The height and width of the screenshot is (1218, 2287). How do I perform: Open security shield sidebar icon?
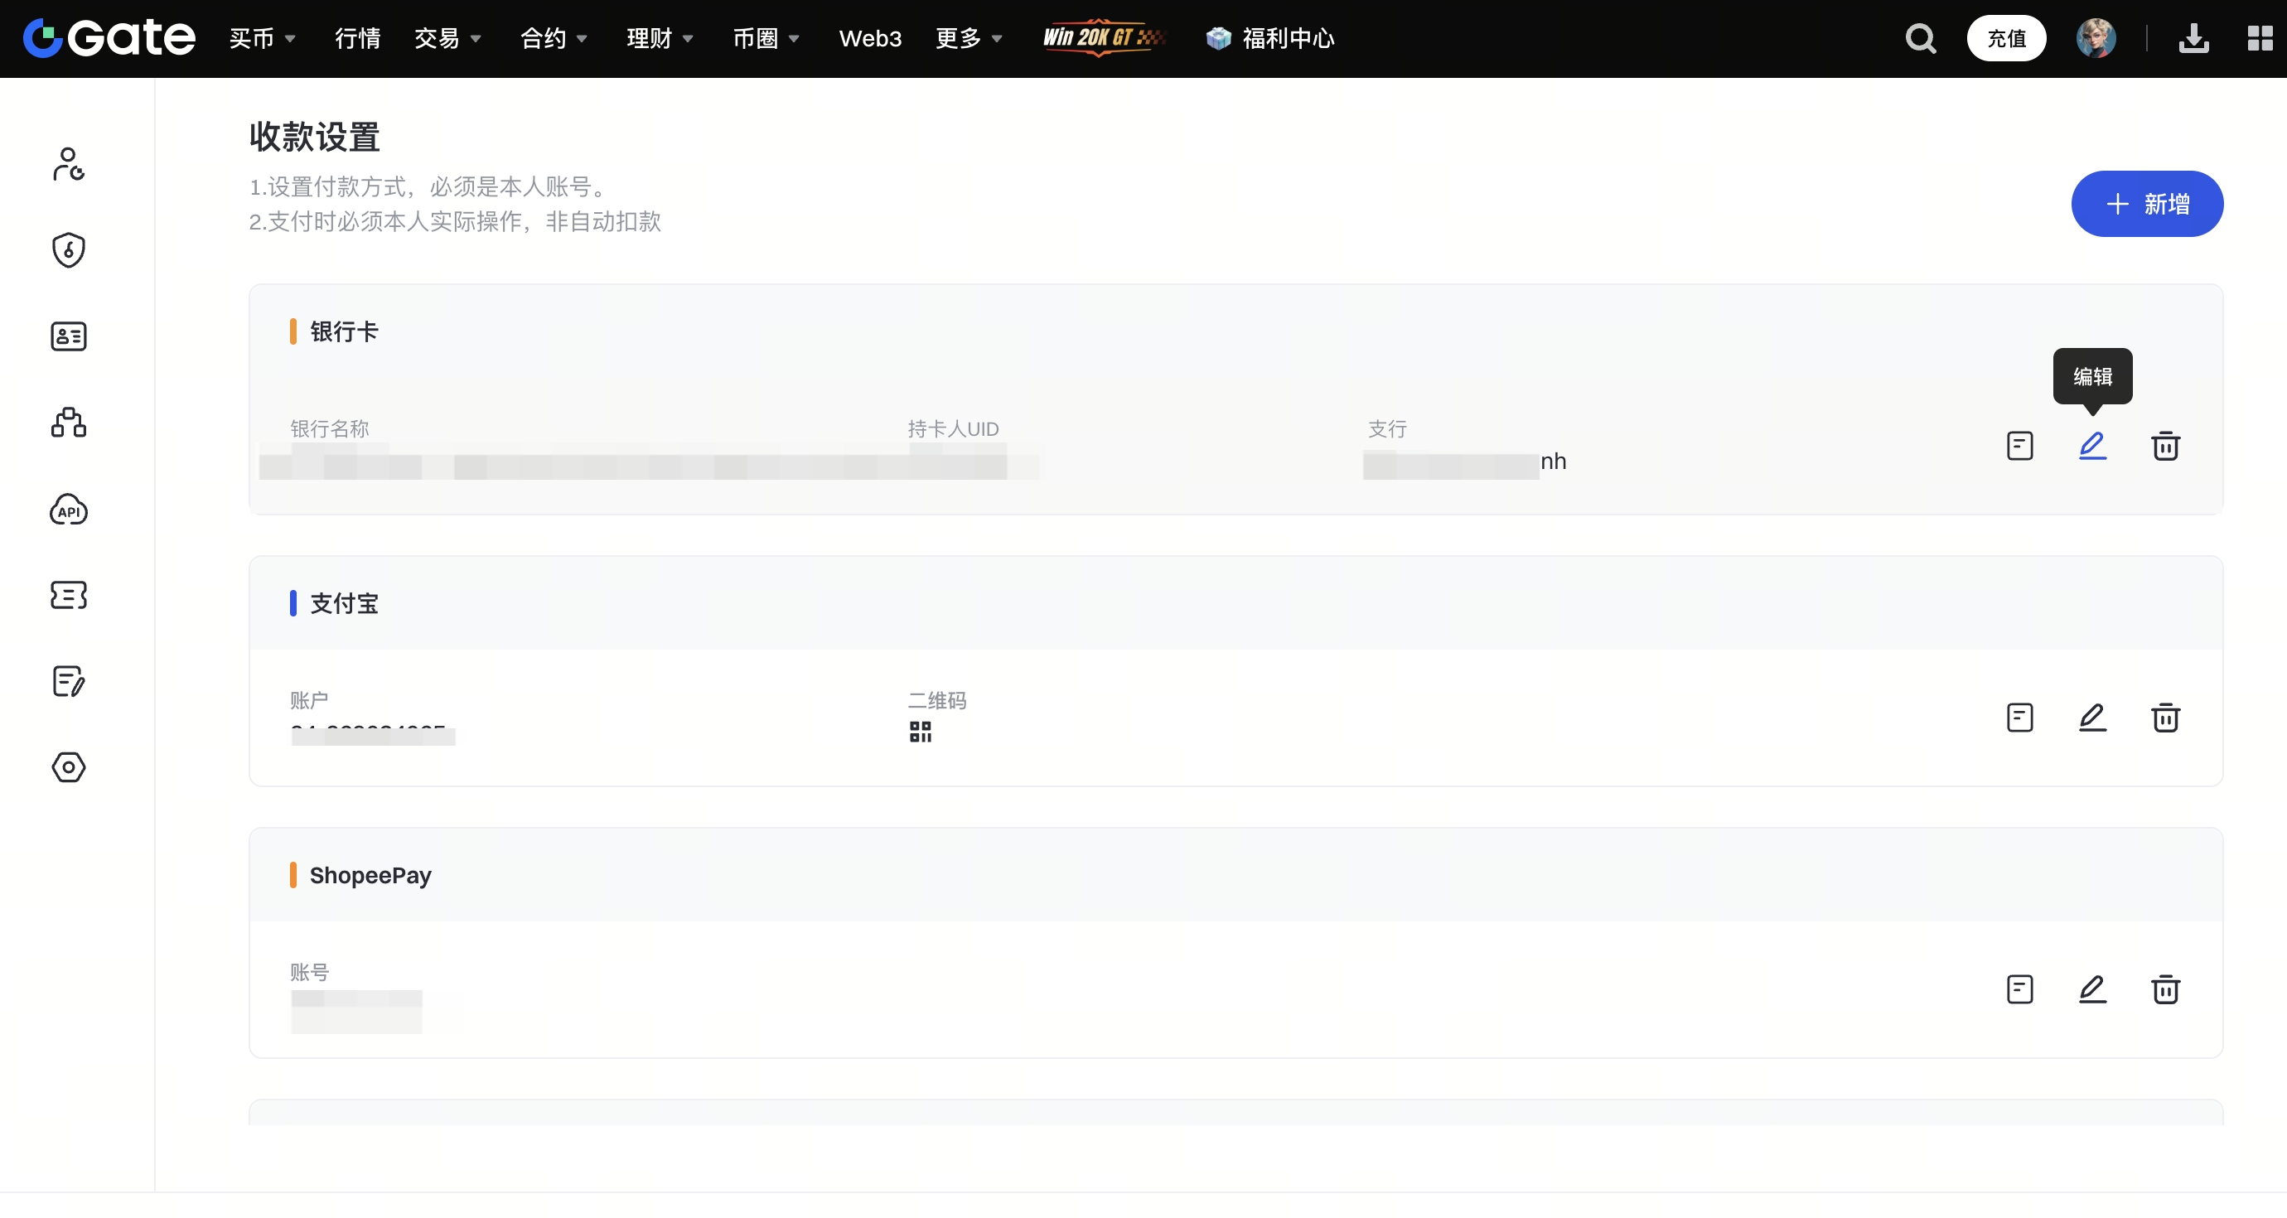coord(68,250)
